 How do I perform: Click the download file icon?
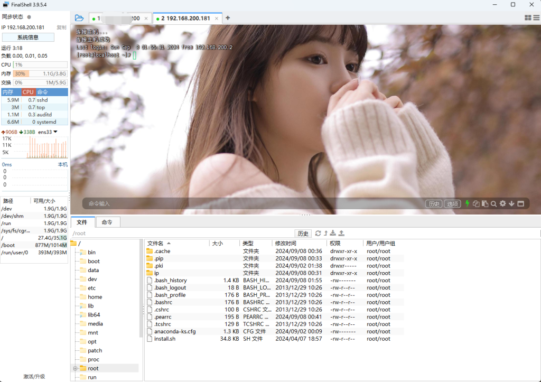pos(333,234)
